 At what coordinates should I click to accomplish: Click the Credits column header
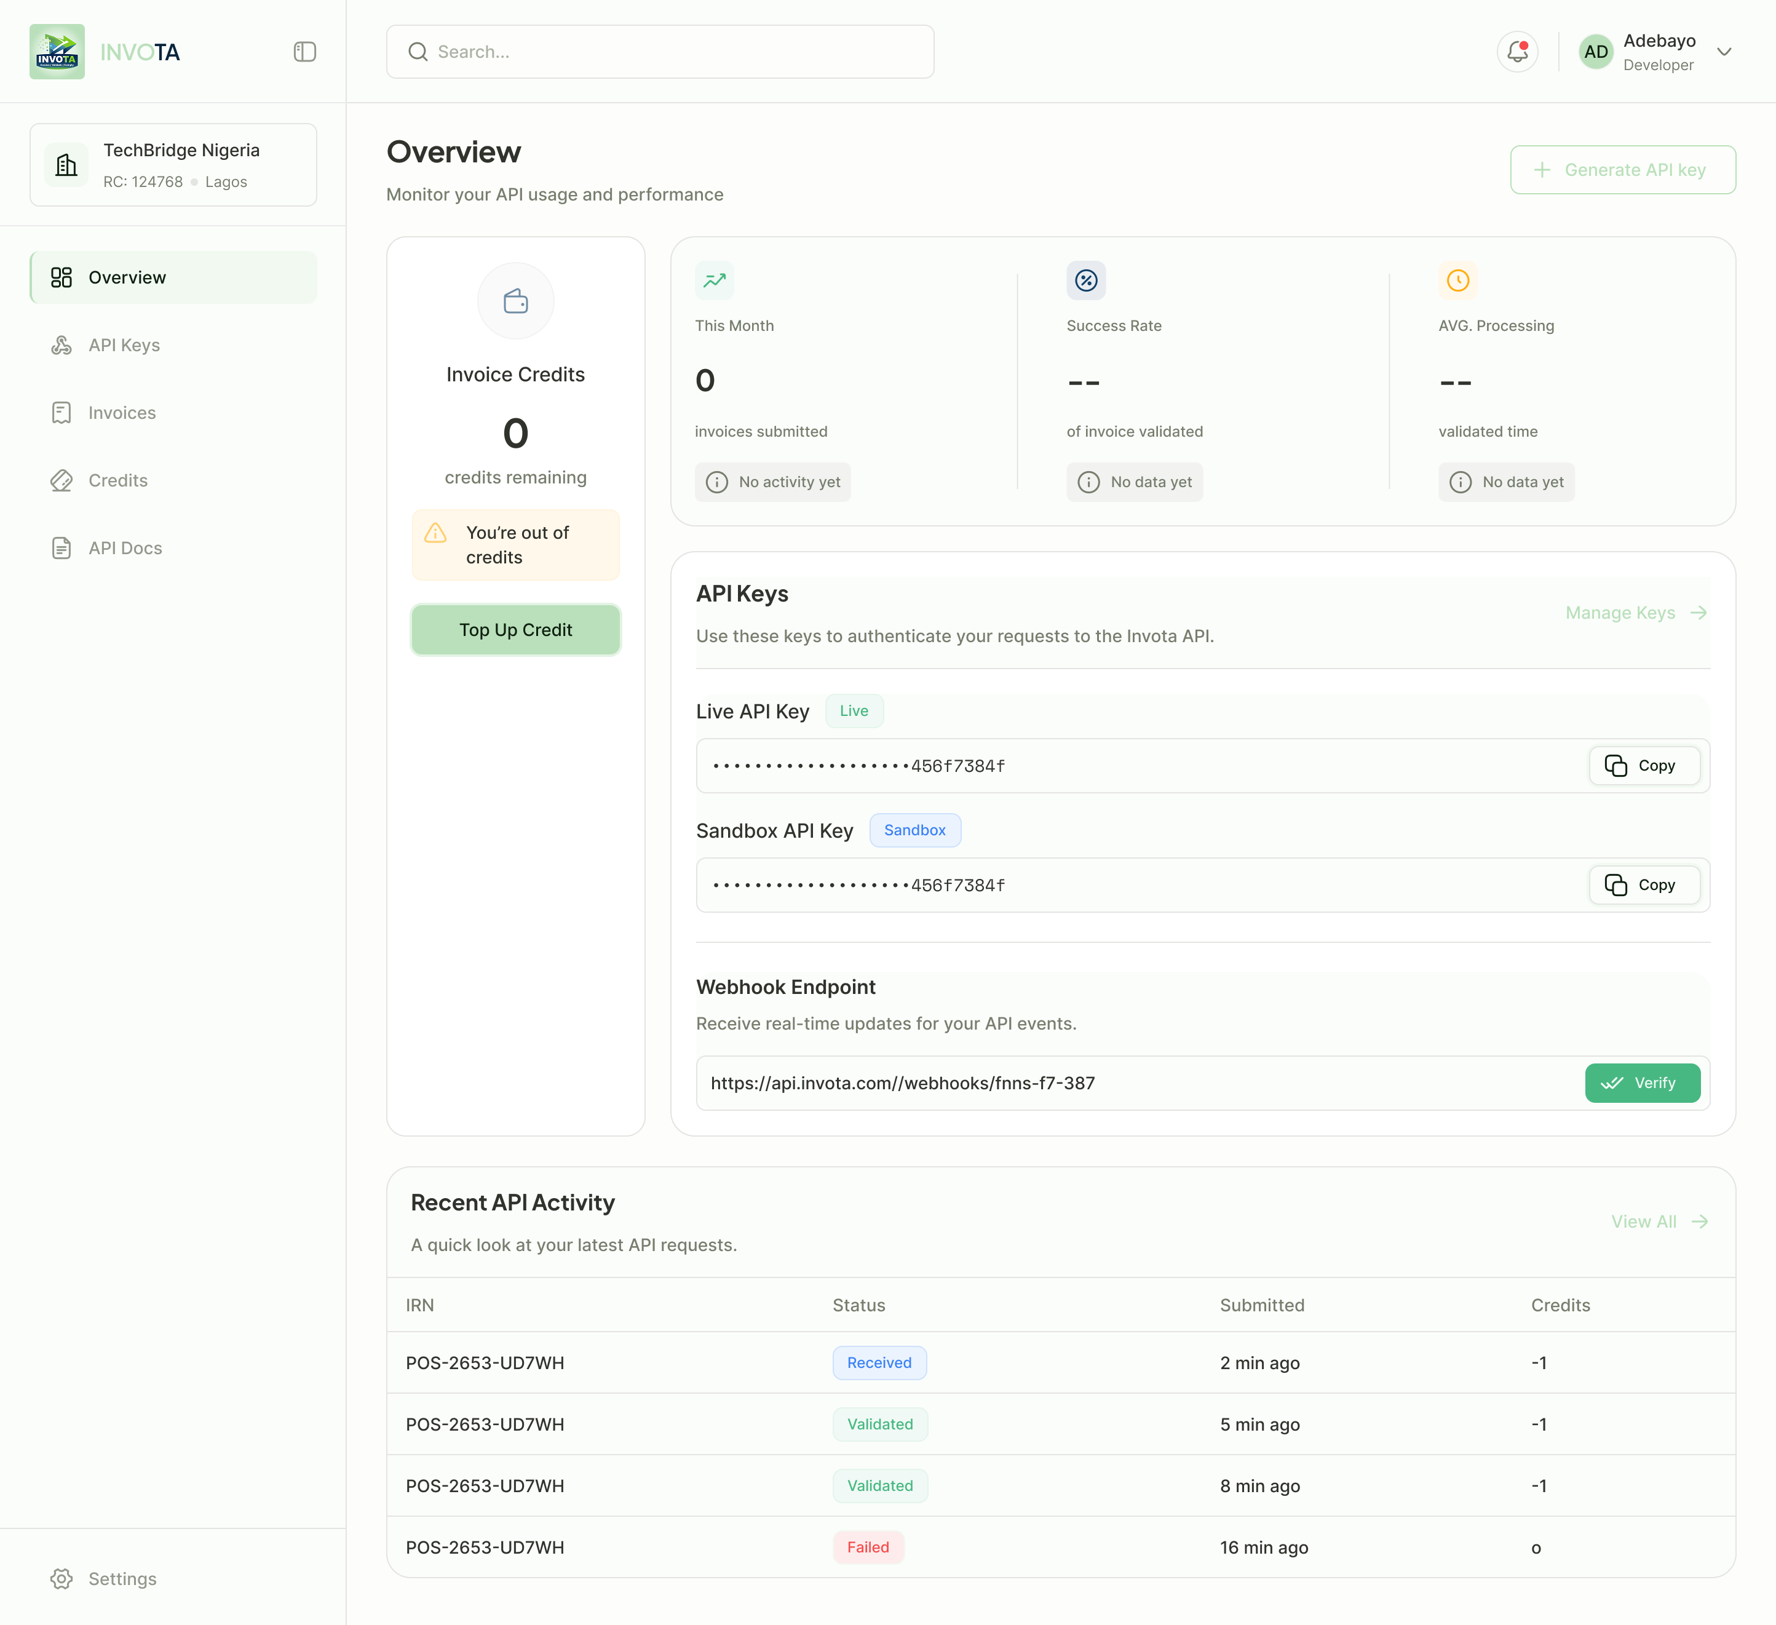tap(1560, 1305)
